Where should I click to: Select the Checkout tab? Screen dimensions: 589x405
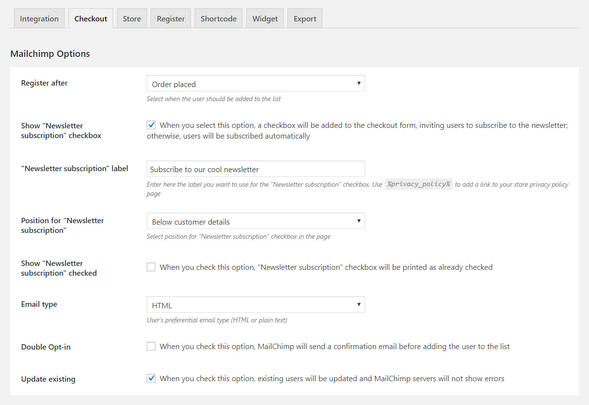(91, 19)
